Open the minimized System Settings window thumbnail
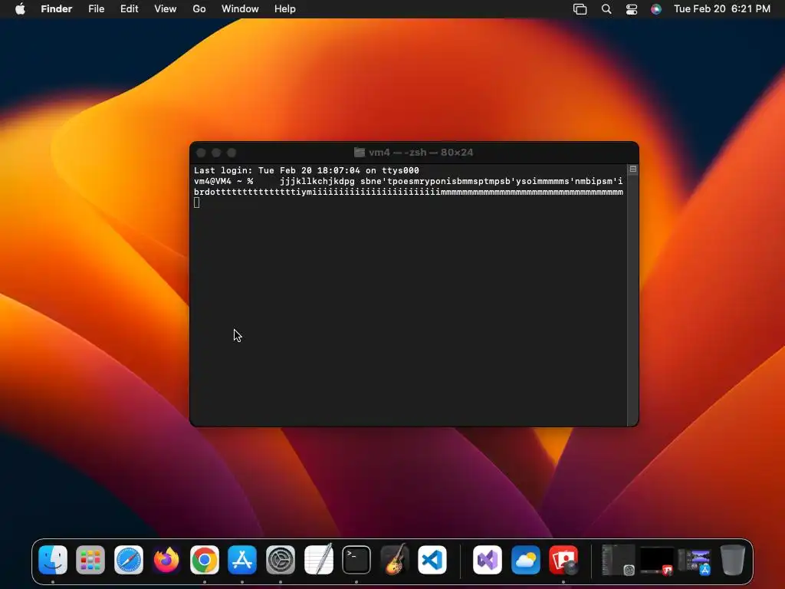785x589 pixels. point(619,560)
